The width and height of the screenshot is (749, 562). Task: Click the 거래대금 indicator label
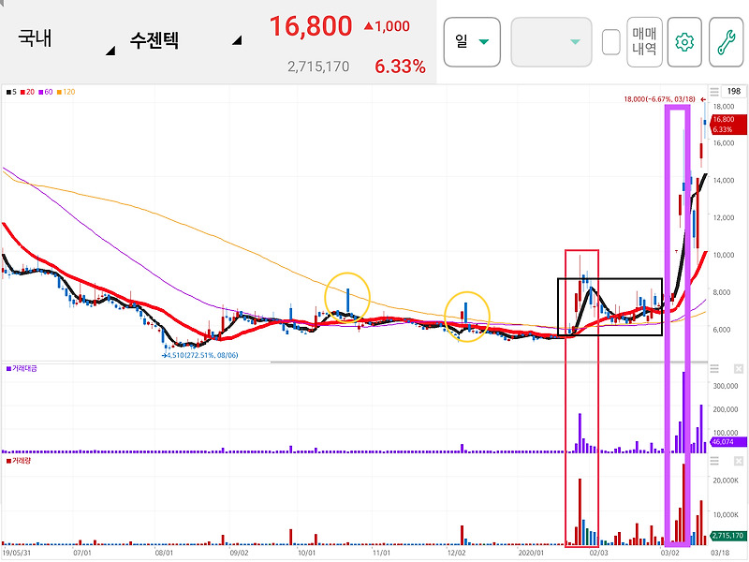coord(22,368)
